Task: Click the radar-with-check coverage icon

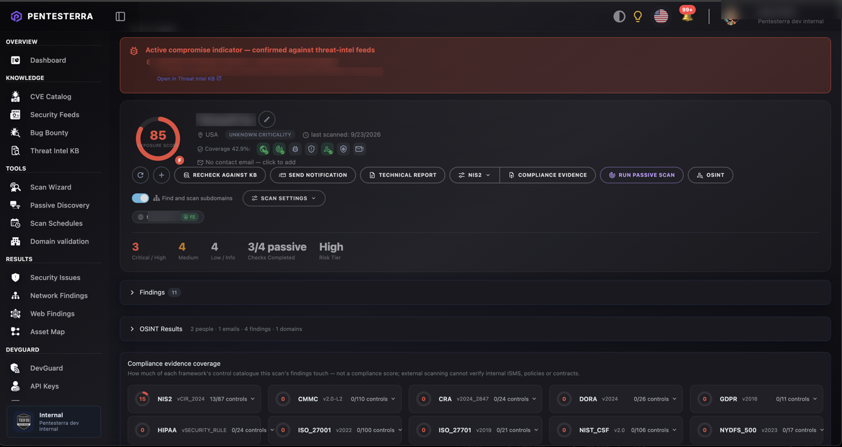Action: click(279, 149)
